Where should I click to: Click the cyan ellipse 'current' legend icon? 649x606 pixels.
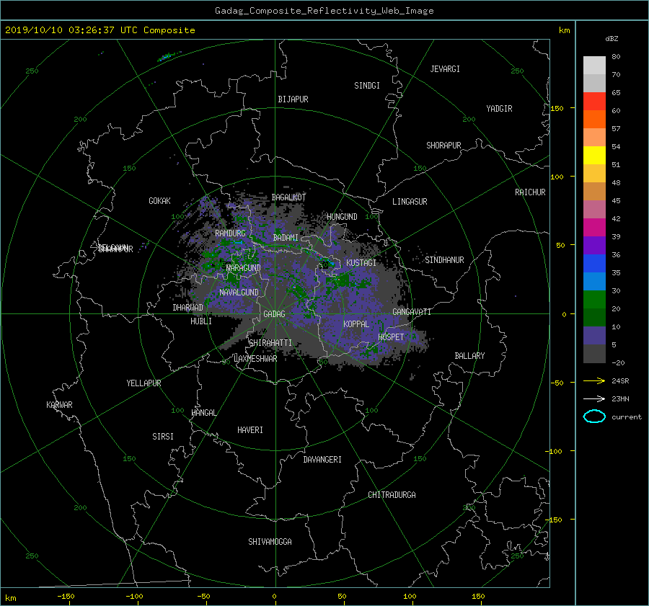[x=594, y=416]
